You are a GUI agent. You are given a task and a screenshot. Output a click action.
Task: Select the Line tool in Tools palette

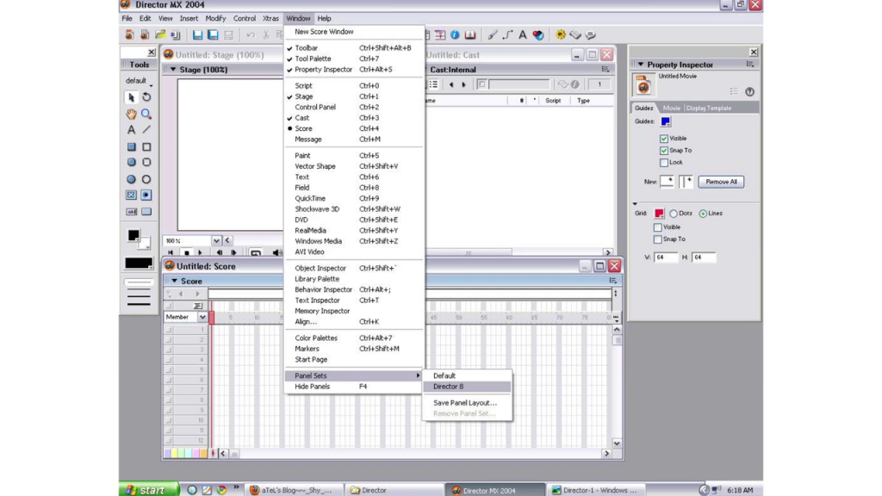point(146,130)
